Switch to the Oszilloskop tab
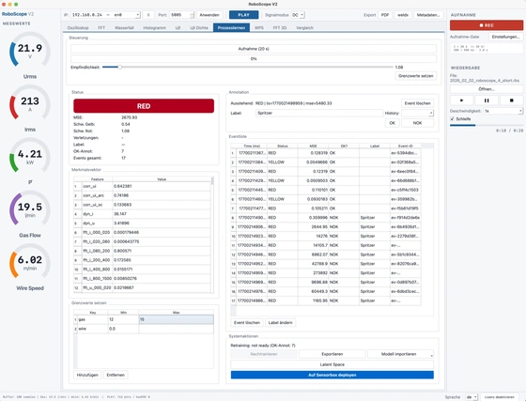The image size is (526, 401). coord(78,28)
